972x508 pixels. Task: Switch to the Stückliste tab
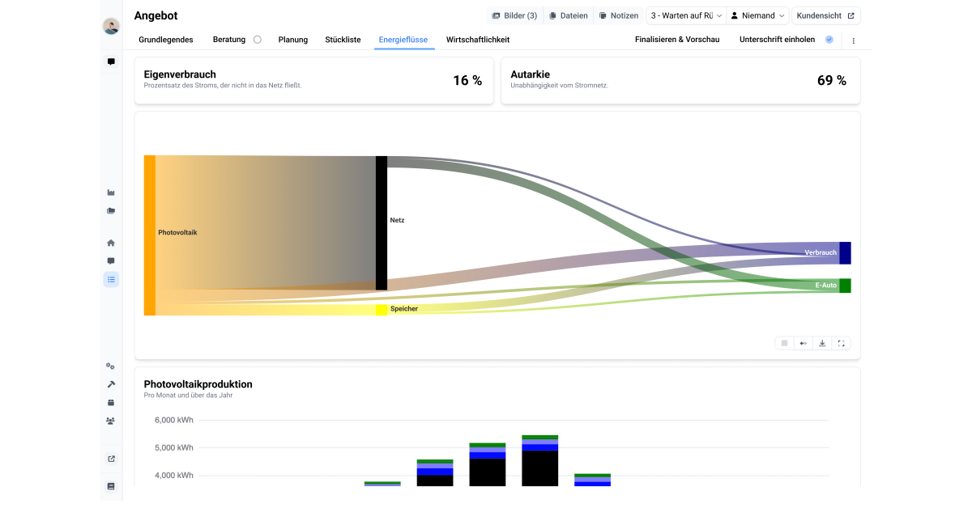343,40
